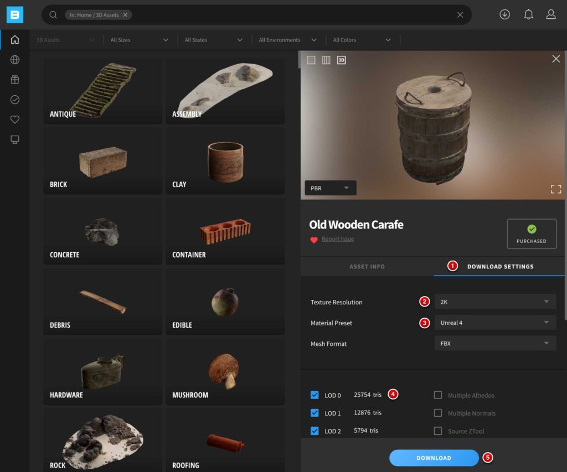Open Texture Resolution 2K dropdown
567x472 pixels.
[x=495, y=302]
